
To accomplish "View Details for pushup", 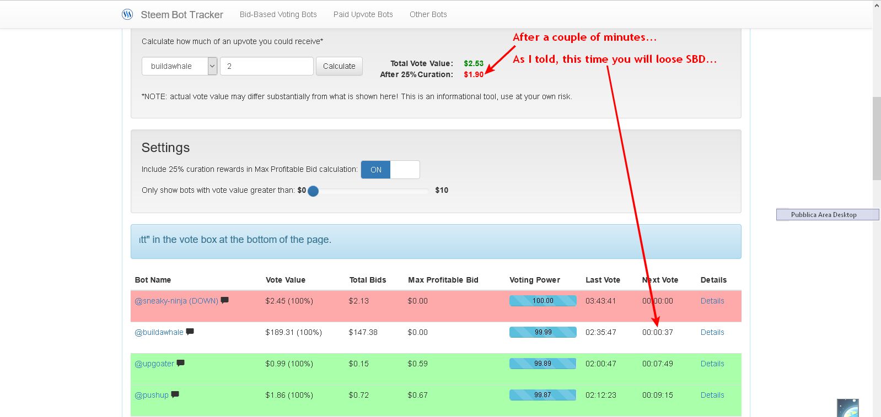I will point(712,395).
